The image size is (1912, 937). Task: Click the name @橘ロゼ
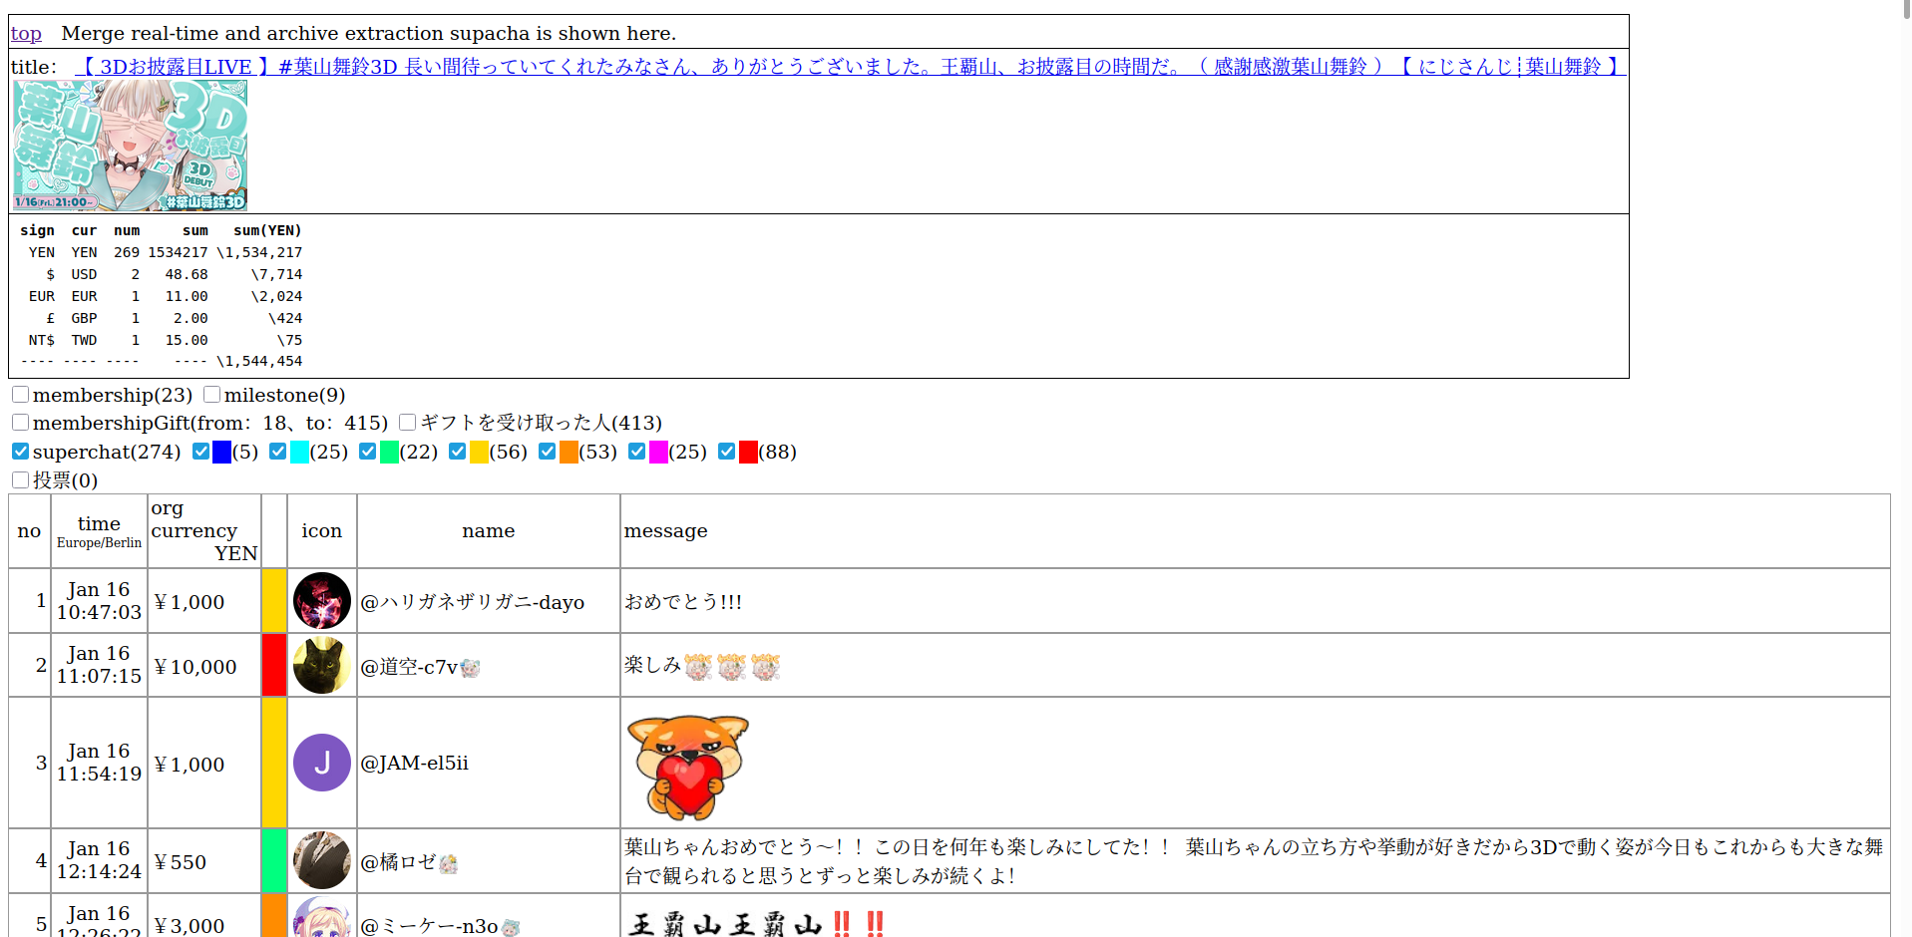399,862
